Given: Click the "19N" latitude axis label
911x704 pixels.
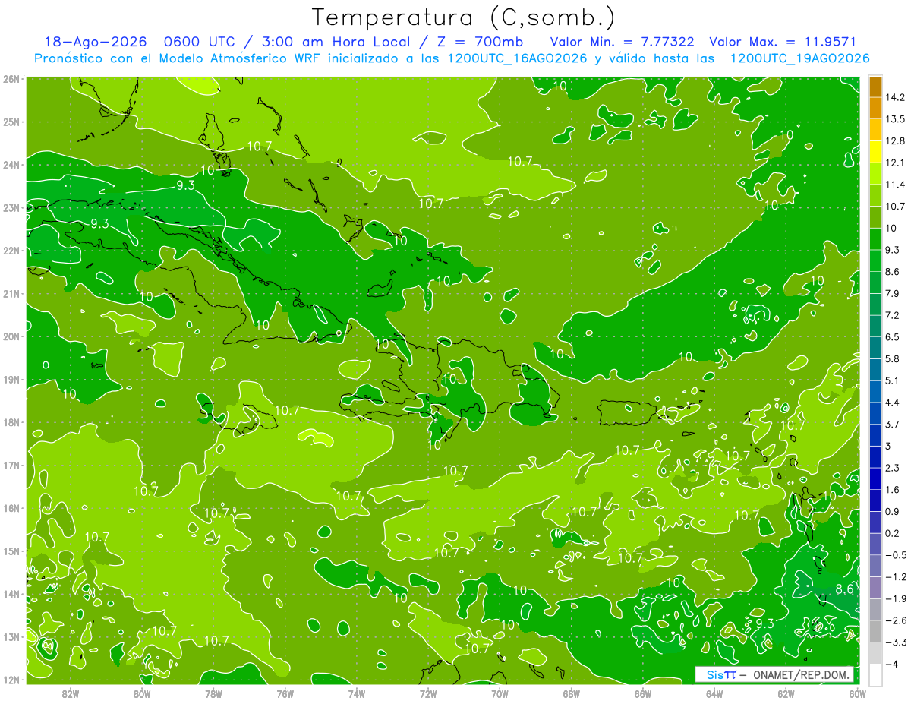Looking at the screenshot, I should coord(11,379).
